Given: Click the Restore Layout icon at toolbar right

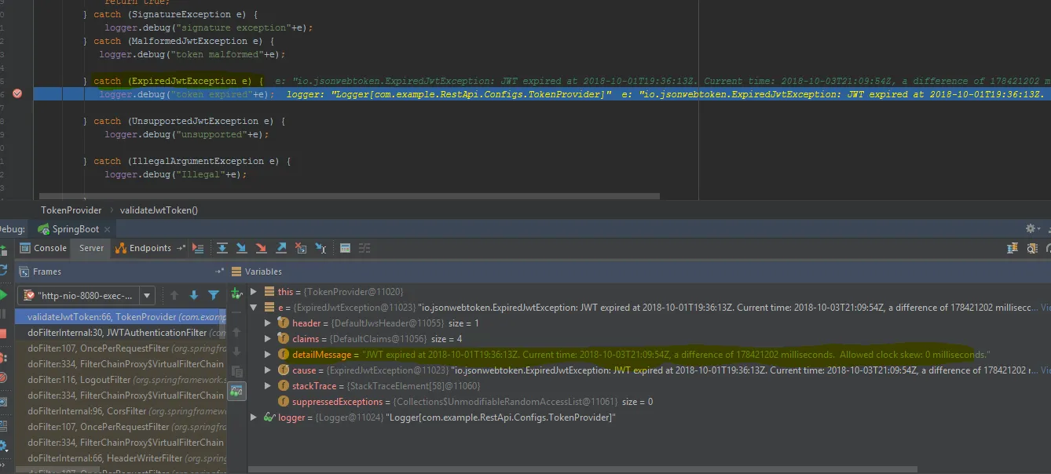Looking at the screenshot, I should [x=1013, y=248].
